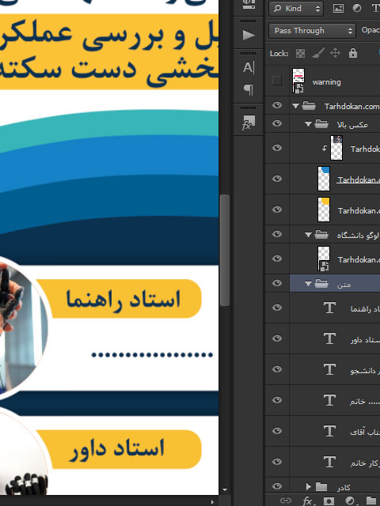Collapse the لوگو دانشگاه group
This screenshot has width=380, height=506.
(x=308, y=235)
